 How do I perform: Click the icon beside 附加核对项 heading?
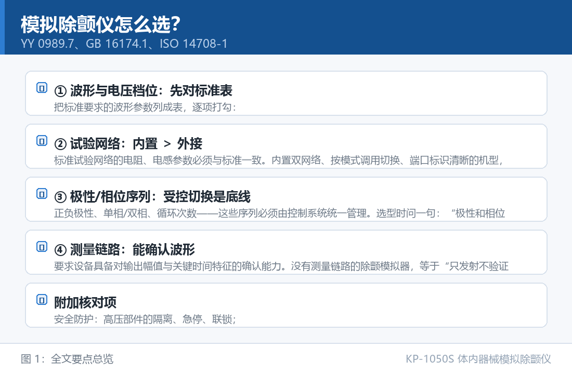42,300
